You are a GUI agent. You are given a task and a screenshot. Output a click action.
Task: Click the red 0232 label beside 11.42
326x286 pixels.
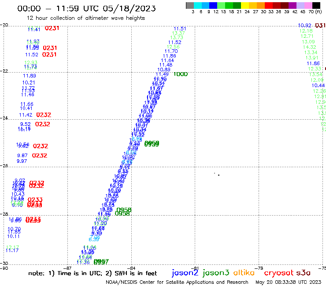(x=44, y=115)
